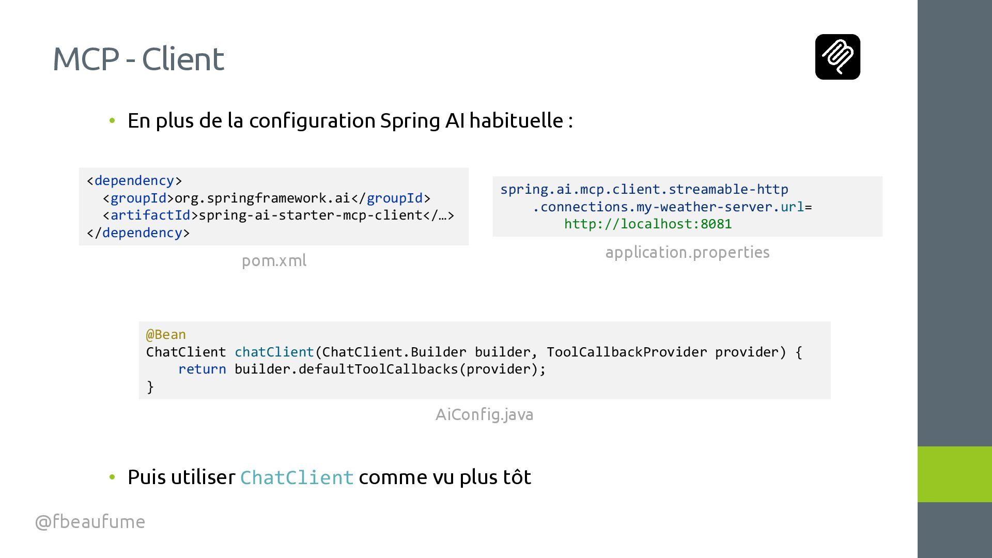Click the green block in the sidebar

tap(954, 474)
